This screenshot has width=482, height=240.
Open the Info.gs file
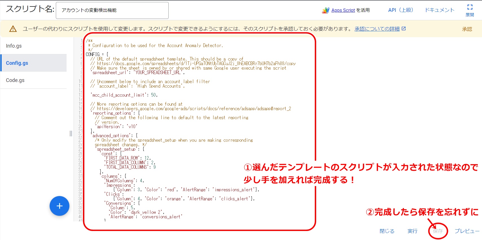pyautogui.click(x=14, y=46)
